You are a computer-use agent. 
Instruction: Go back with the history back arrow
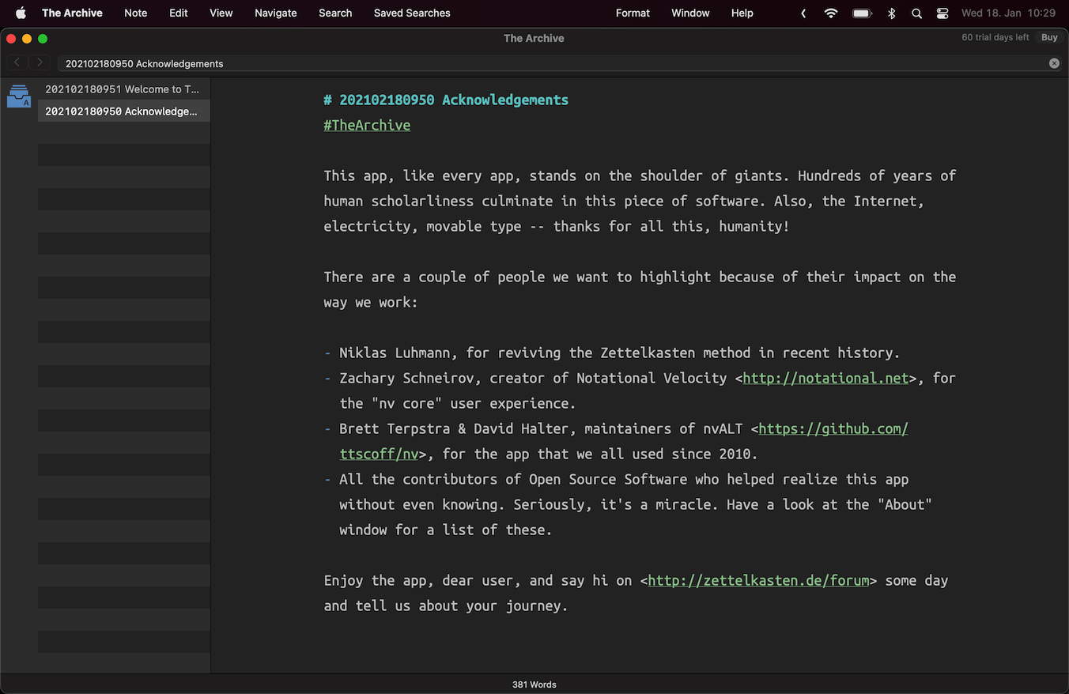click(17, 62)
